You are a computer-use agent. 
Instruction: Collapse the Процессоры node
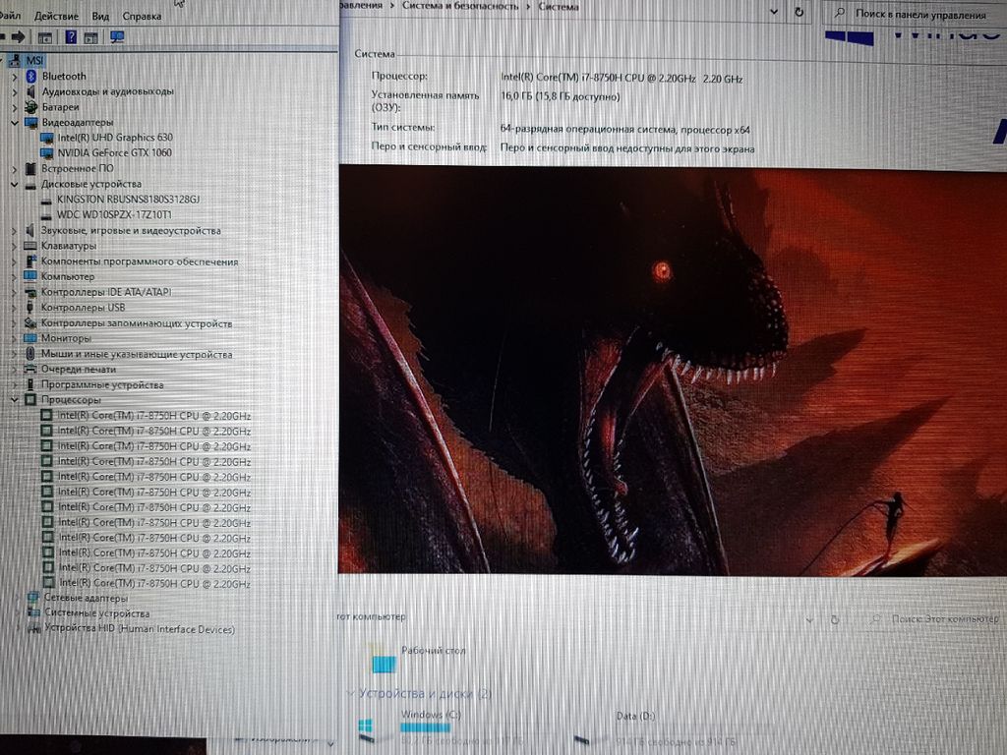coord(14,400)
